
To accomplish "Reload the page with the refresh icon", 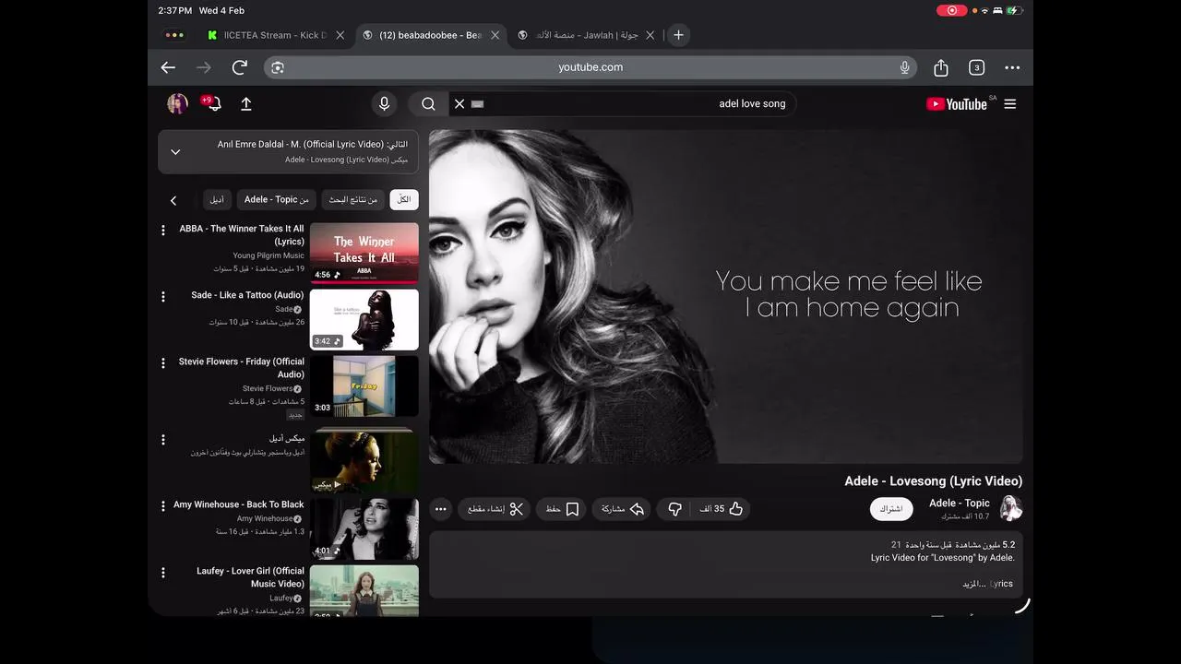I will pyautogui.click(x=240, y=67).
